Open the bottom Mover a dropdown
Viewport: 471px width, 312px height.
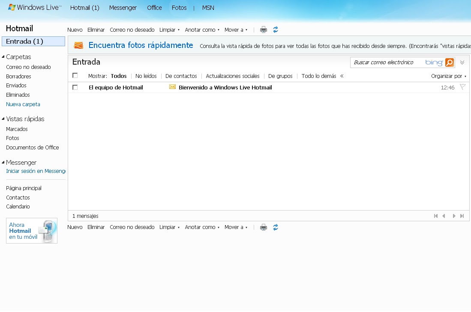click(x=236, y=227)
